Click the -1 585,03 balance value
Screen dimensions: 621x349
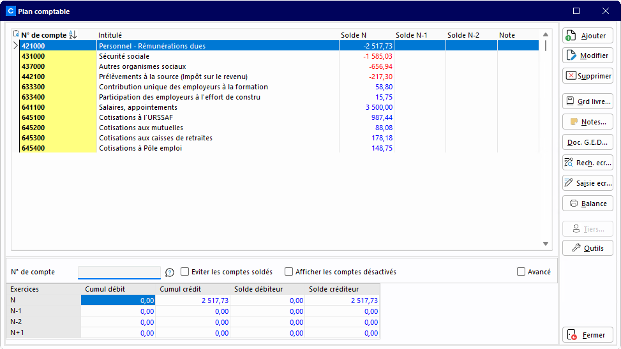coord(378,56)
